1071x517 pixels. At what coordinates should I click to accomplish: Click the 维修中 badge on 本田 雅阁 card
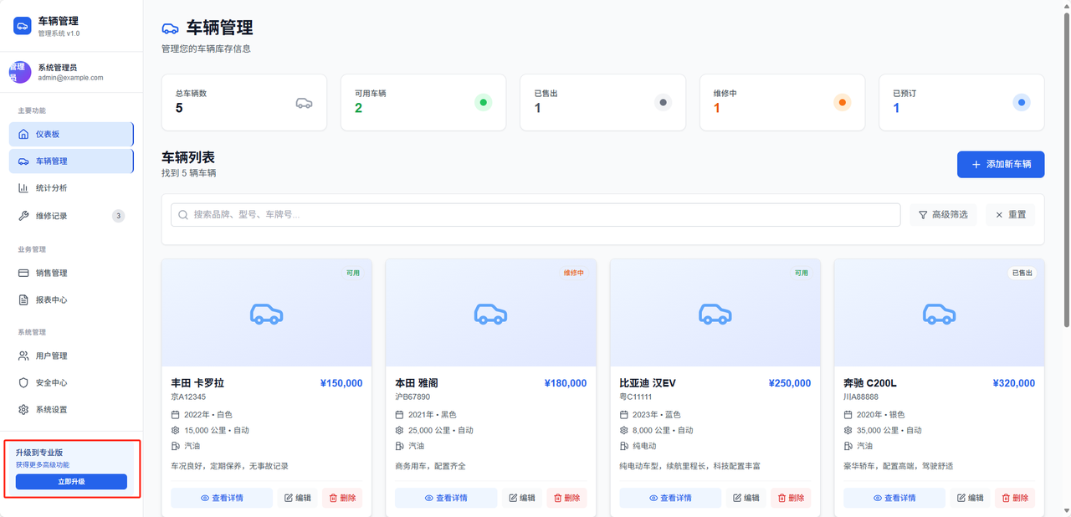pyautogui.click(x=573, y=273)
